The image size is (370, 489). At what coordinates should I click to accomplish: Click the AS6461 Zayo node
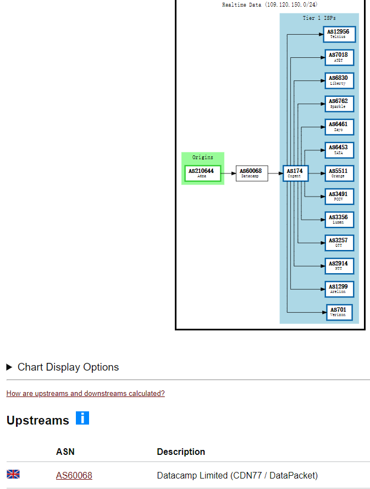click(339, 127)
